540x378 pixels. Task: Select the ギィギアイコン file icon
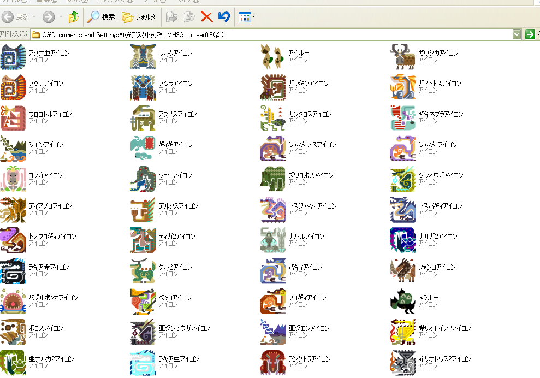(143, 149)
